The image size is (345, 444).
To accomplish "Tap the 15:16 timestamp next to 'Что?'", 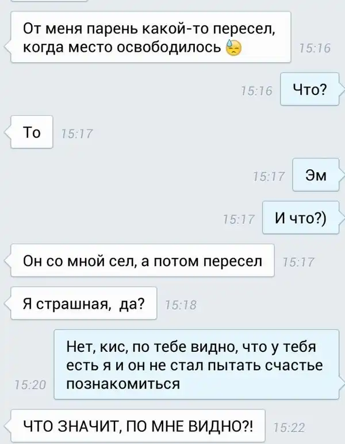I will click(x=256, y=91).
